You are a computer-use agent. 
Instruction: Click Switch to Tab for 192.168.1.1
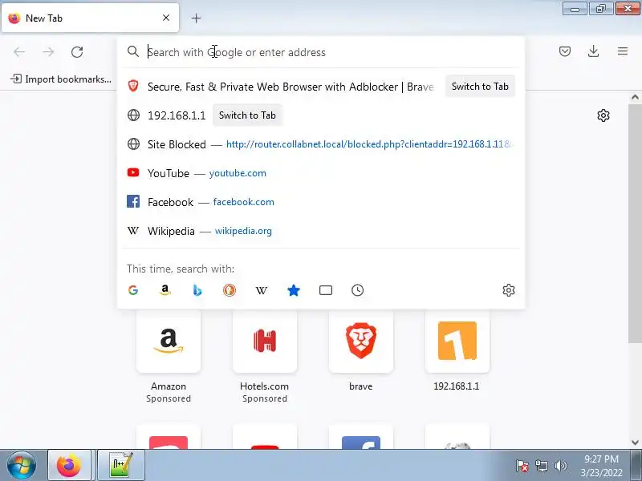[247, 115]
